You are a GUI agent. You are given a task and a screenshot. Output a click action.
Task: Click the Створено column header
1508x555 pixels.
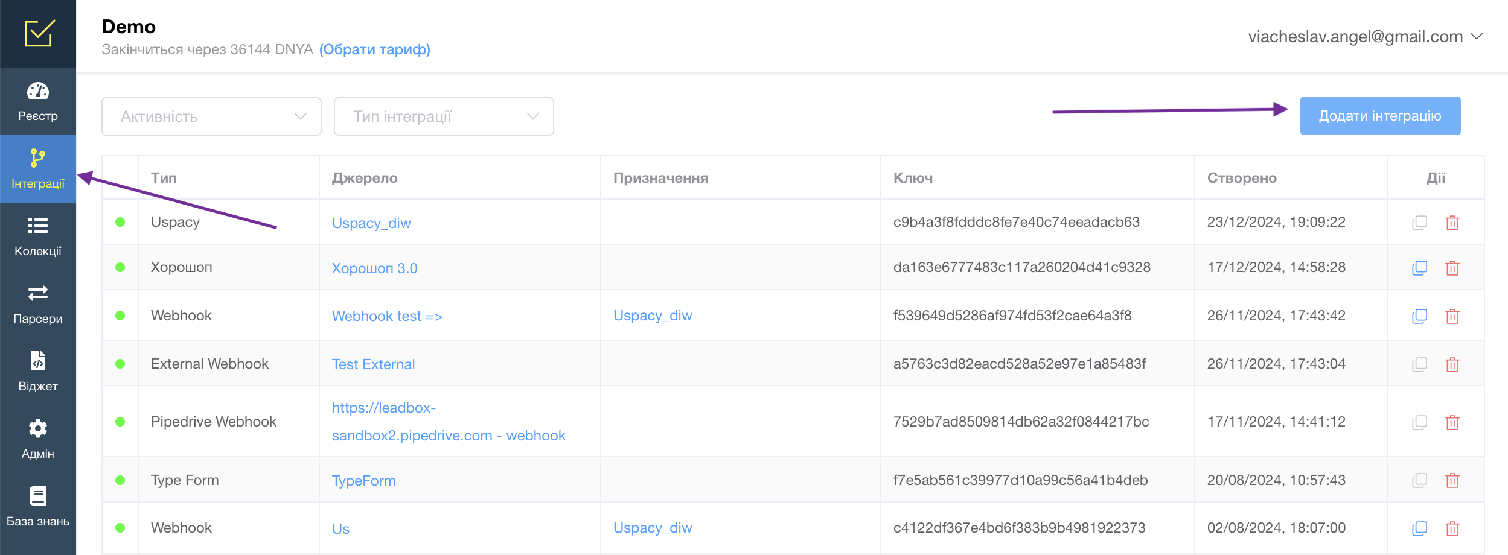coord(1242,178)
